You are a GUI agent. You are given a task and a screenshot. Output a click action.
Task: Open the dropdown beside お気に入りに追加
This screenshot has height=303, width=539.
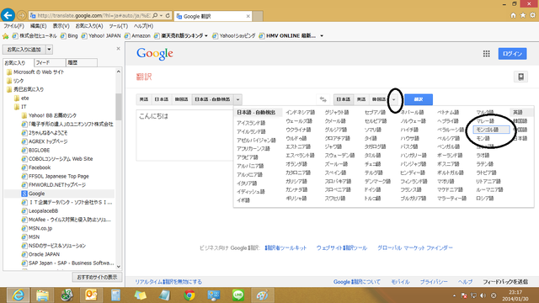coord(49,50)
